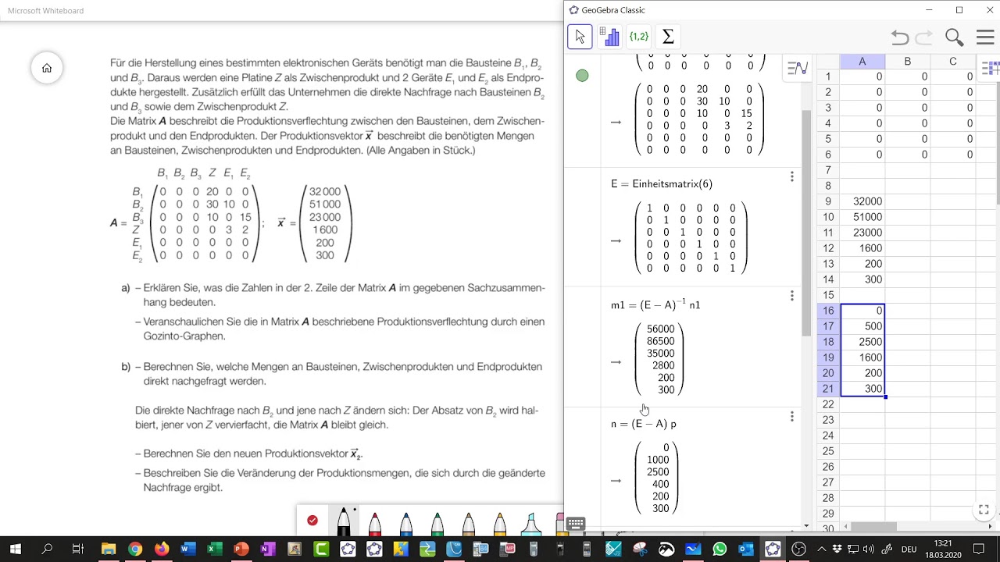The width and height of the screenshot is (1000, 562).
Task: Open the Windows Start menu
Action: click(16, 550)
